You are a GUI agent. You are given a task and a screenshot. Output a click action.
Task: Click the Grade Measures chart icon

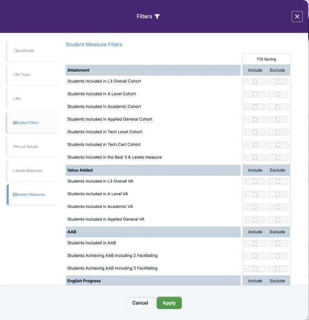[x=14, y=171]
